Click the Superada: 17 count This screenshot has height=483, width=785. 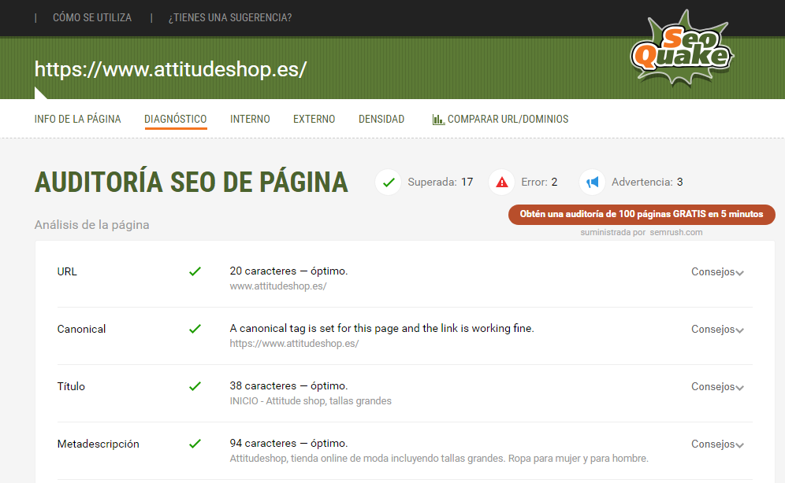(x=441, y=183)
